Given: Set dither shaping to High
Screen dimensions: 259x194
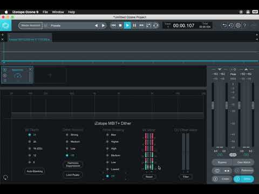Looking at the screenshot, I should [111, 149].
